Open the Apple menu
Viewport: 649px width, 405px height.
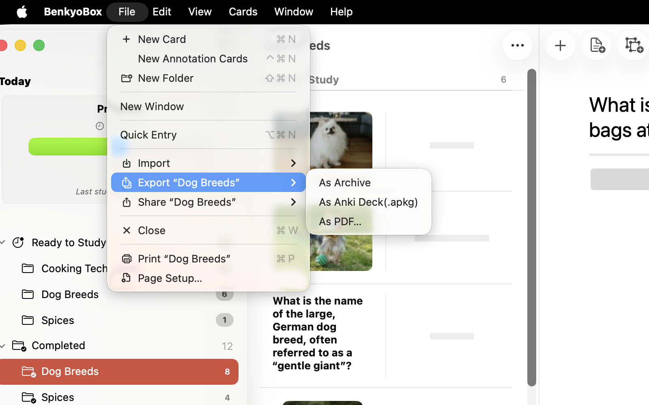(x=22, y=12)
